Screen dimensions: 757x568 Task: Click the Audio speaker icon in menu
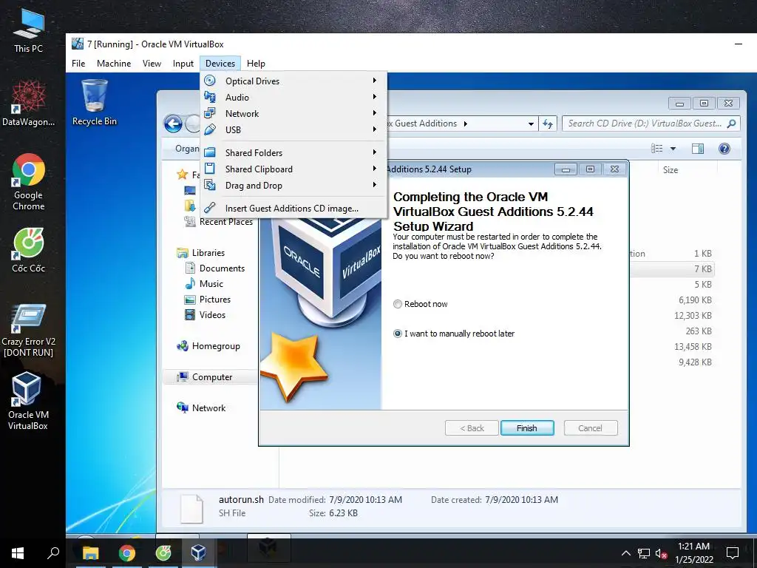click(209, 97)
